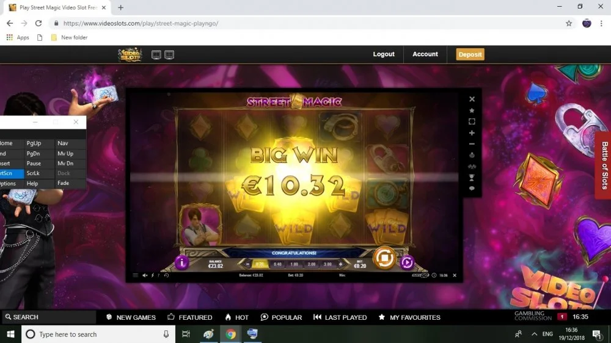Image resolution: width=611 pixels, height=343 pixels.
Task: Select the 3.00 bet value
Action: click(x=327, y=264)
